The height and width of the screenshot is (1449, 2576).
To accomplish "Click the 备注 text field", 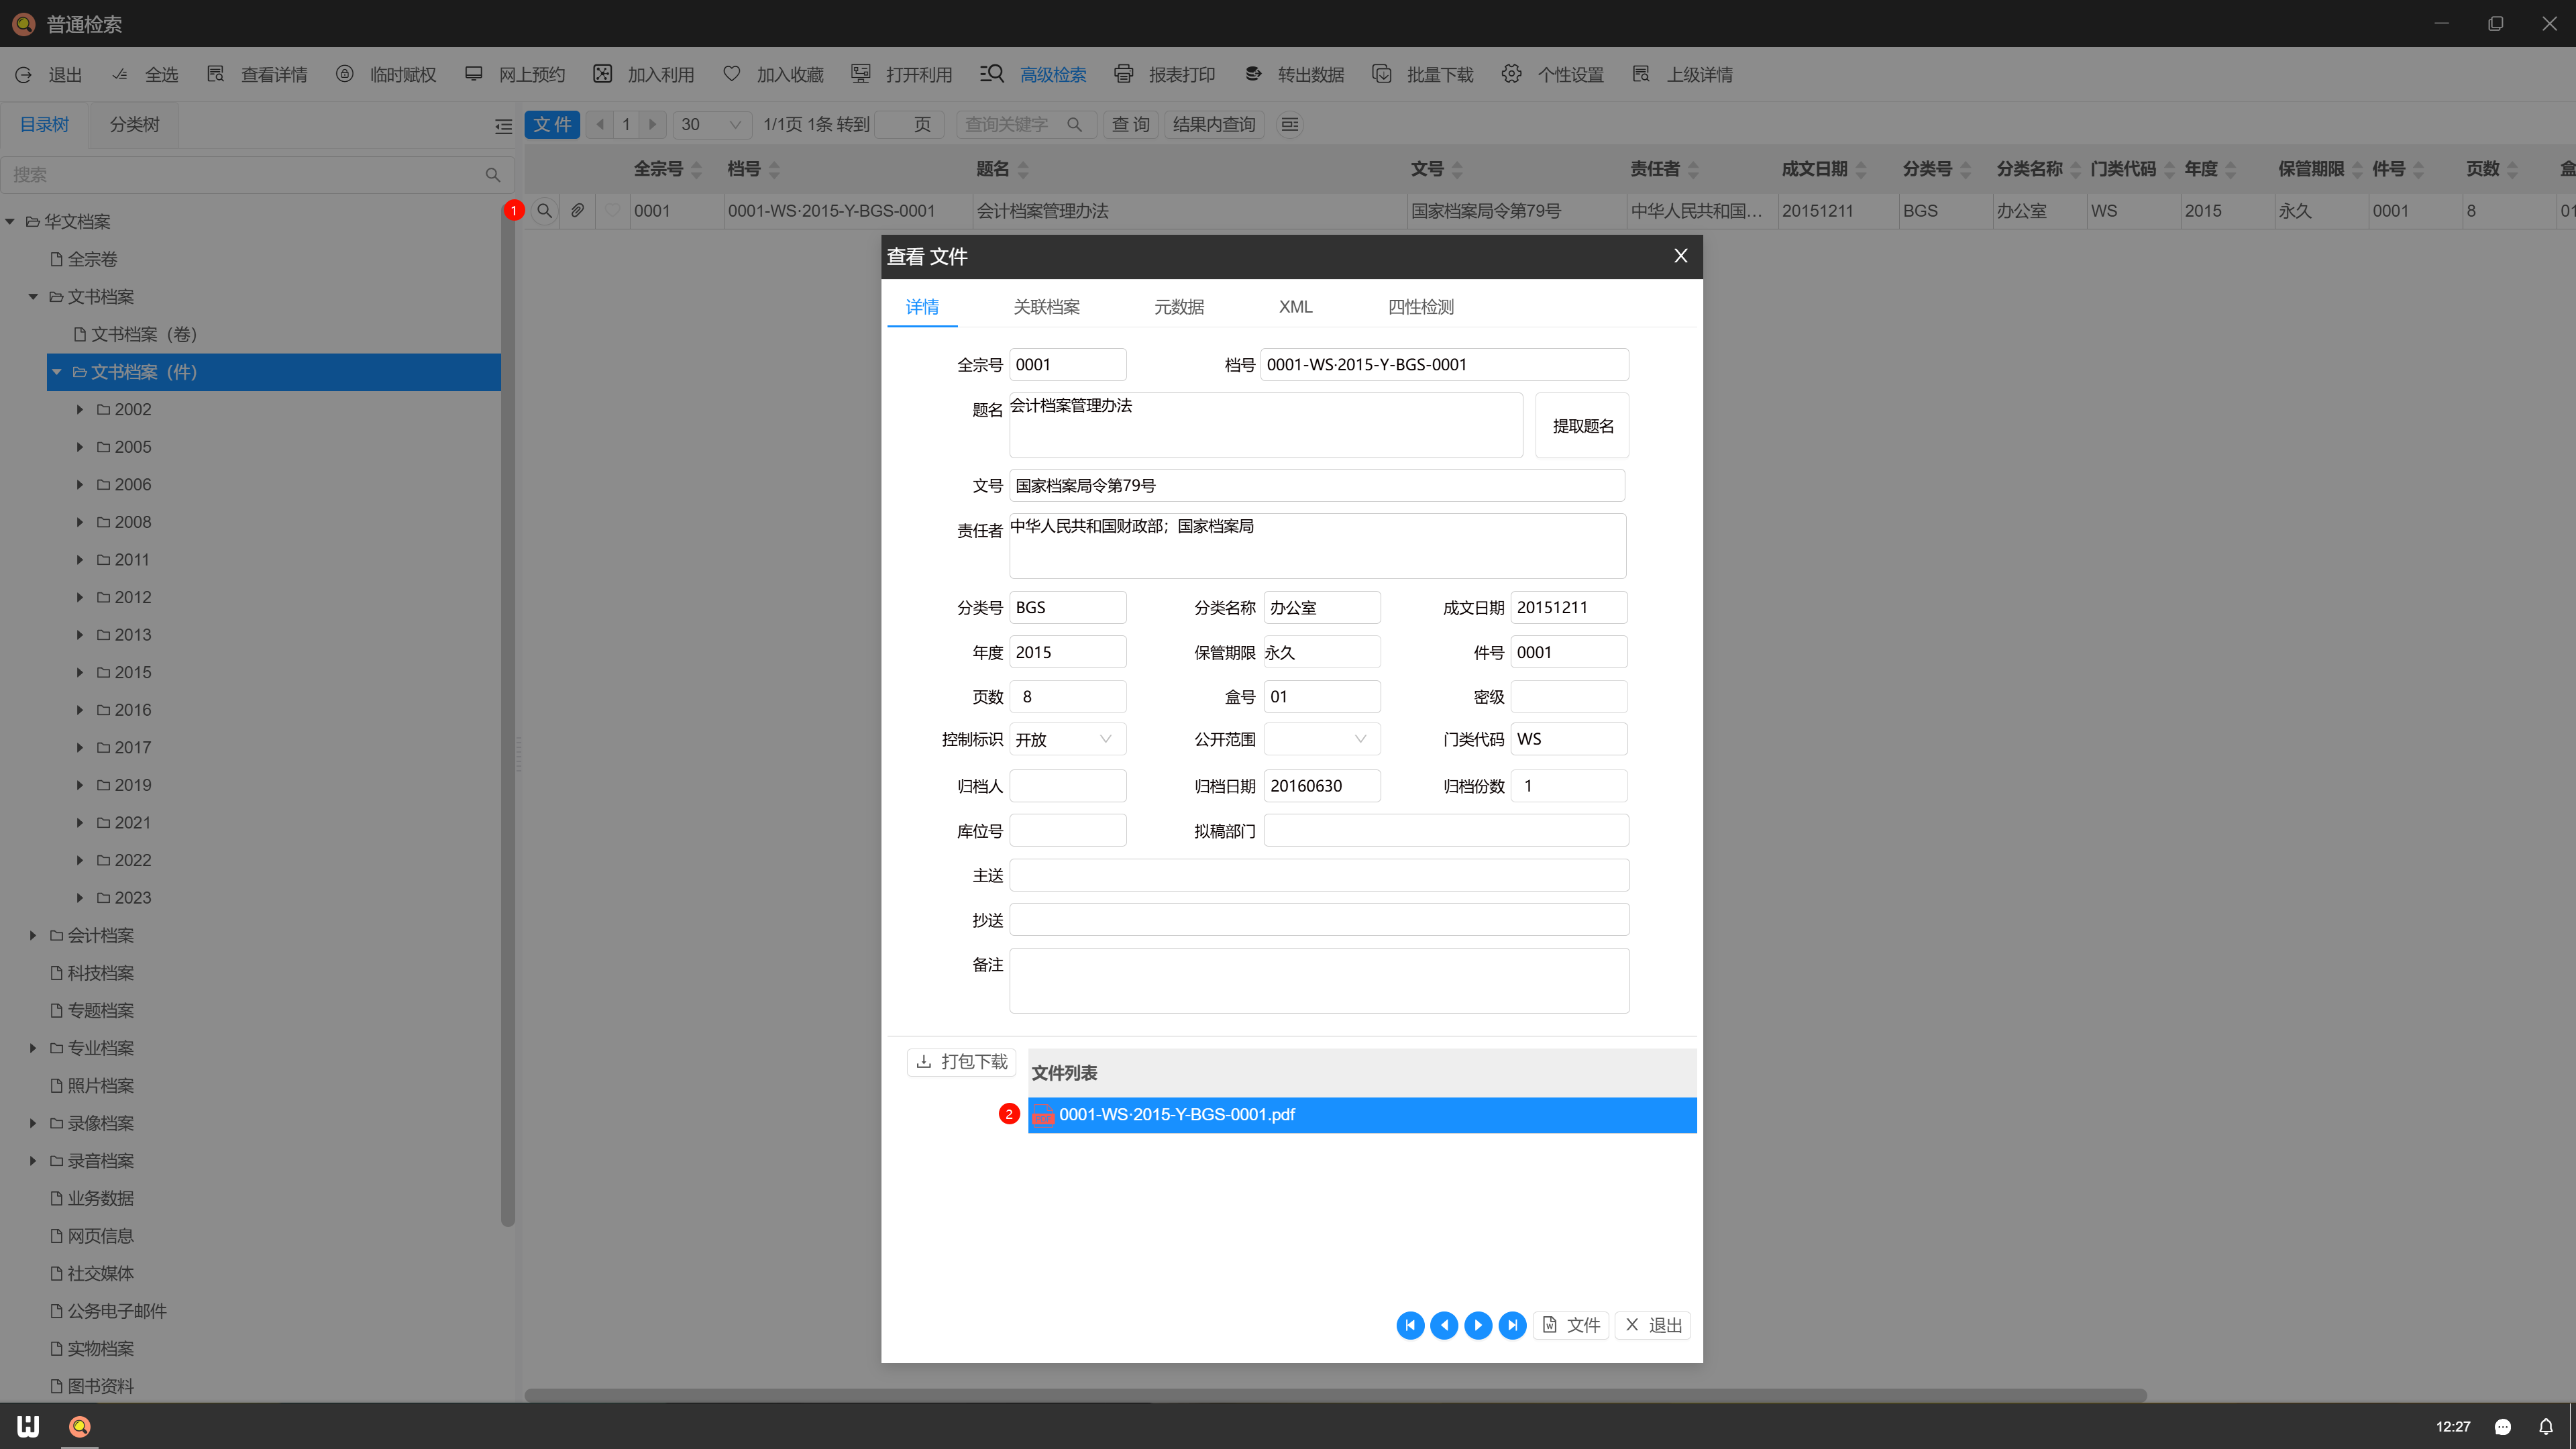I will click(1319, 980).
